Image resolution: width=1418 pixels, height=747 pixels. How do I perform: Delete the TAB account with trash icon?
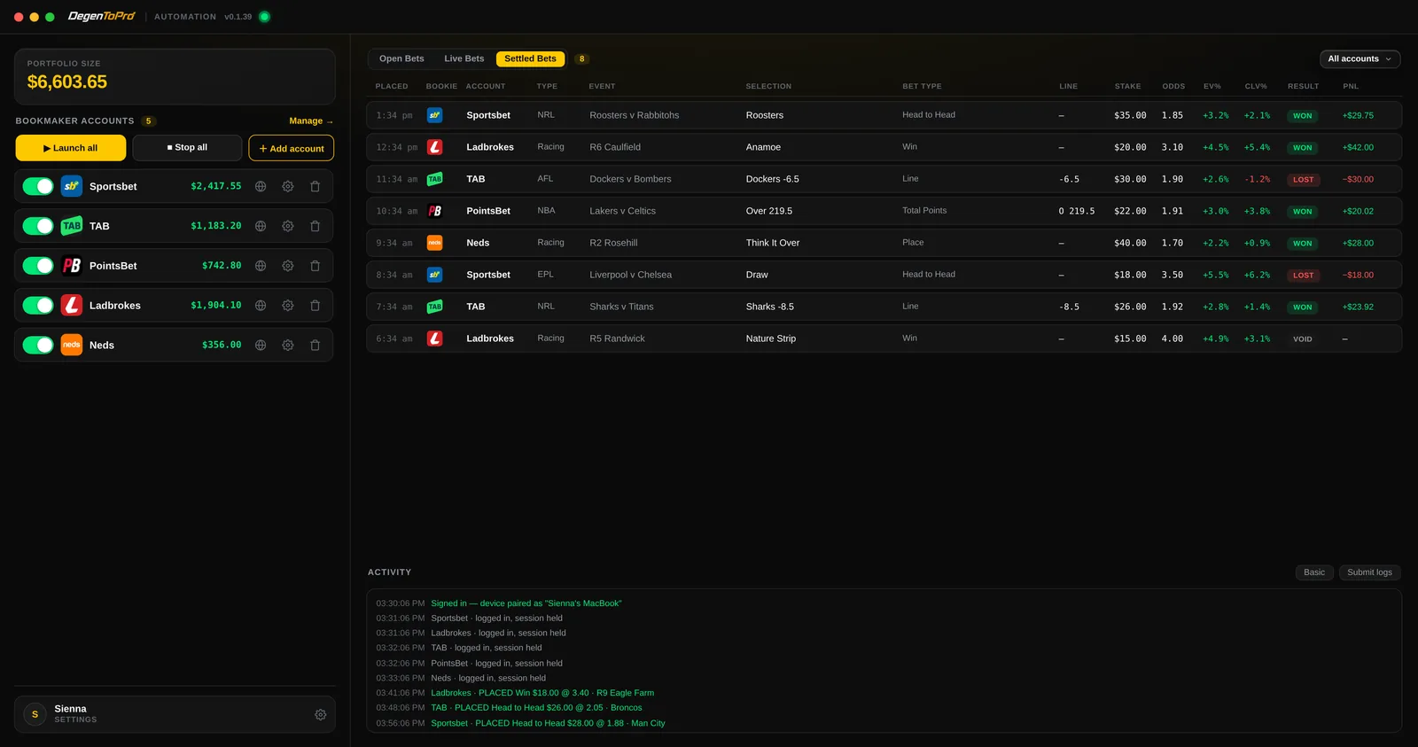tap(315, 226)
